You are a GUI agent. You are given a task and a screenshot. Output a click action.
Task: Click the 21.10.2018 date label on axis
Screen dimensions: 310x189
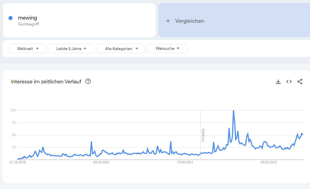(18, 162)
